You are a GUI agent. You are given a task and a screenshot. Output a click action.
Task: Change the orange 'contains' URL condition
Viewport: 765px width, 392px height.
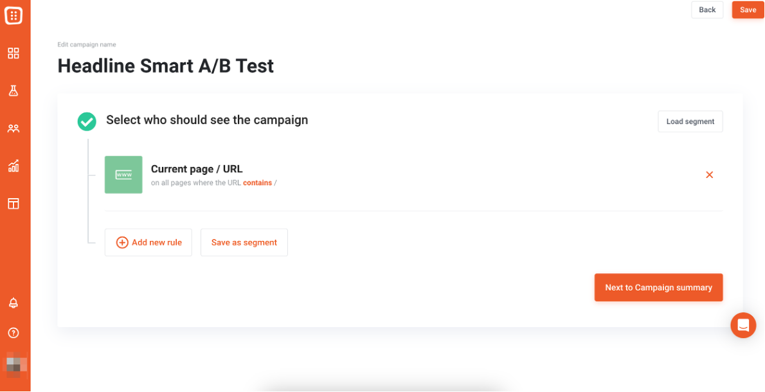(257, 183)
